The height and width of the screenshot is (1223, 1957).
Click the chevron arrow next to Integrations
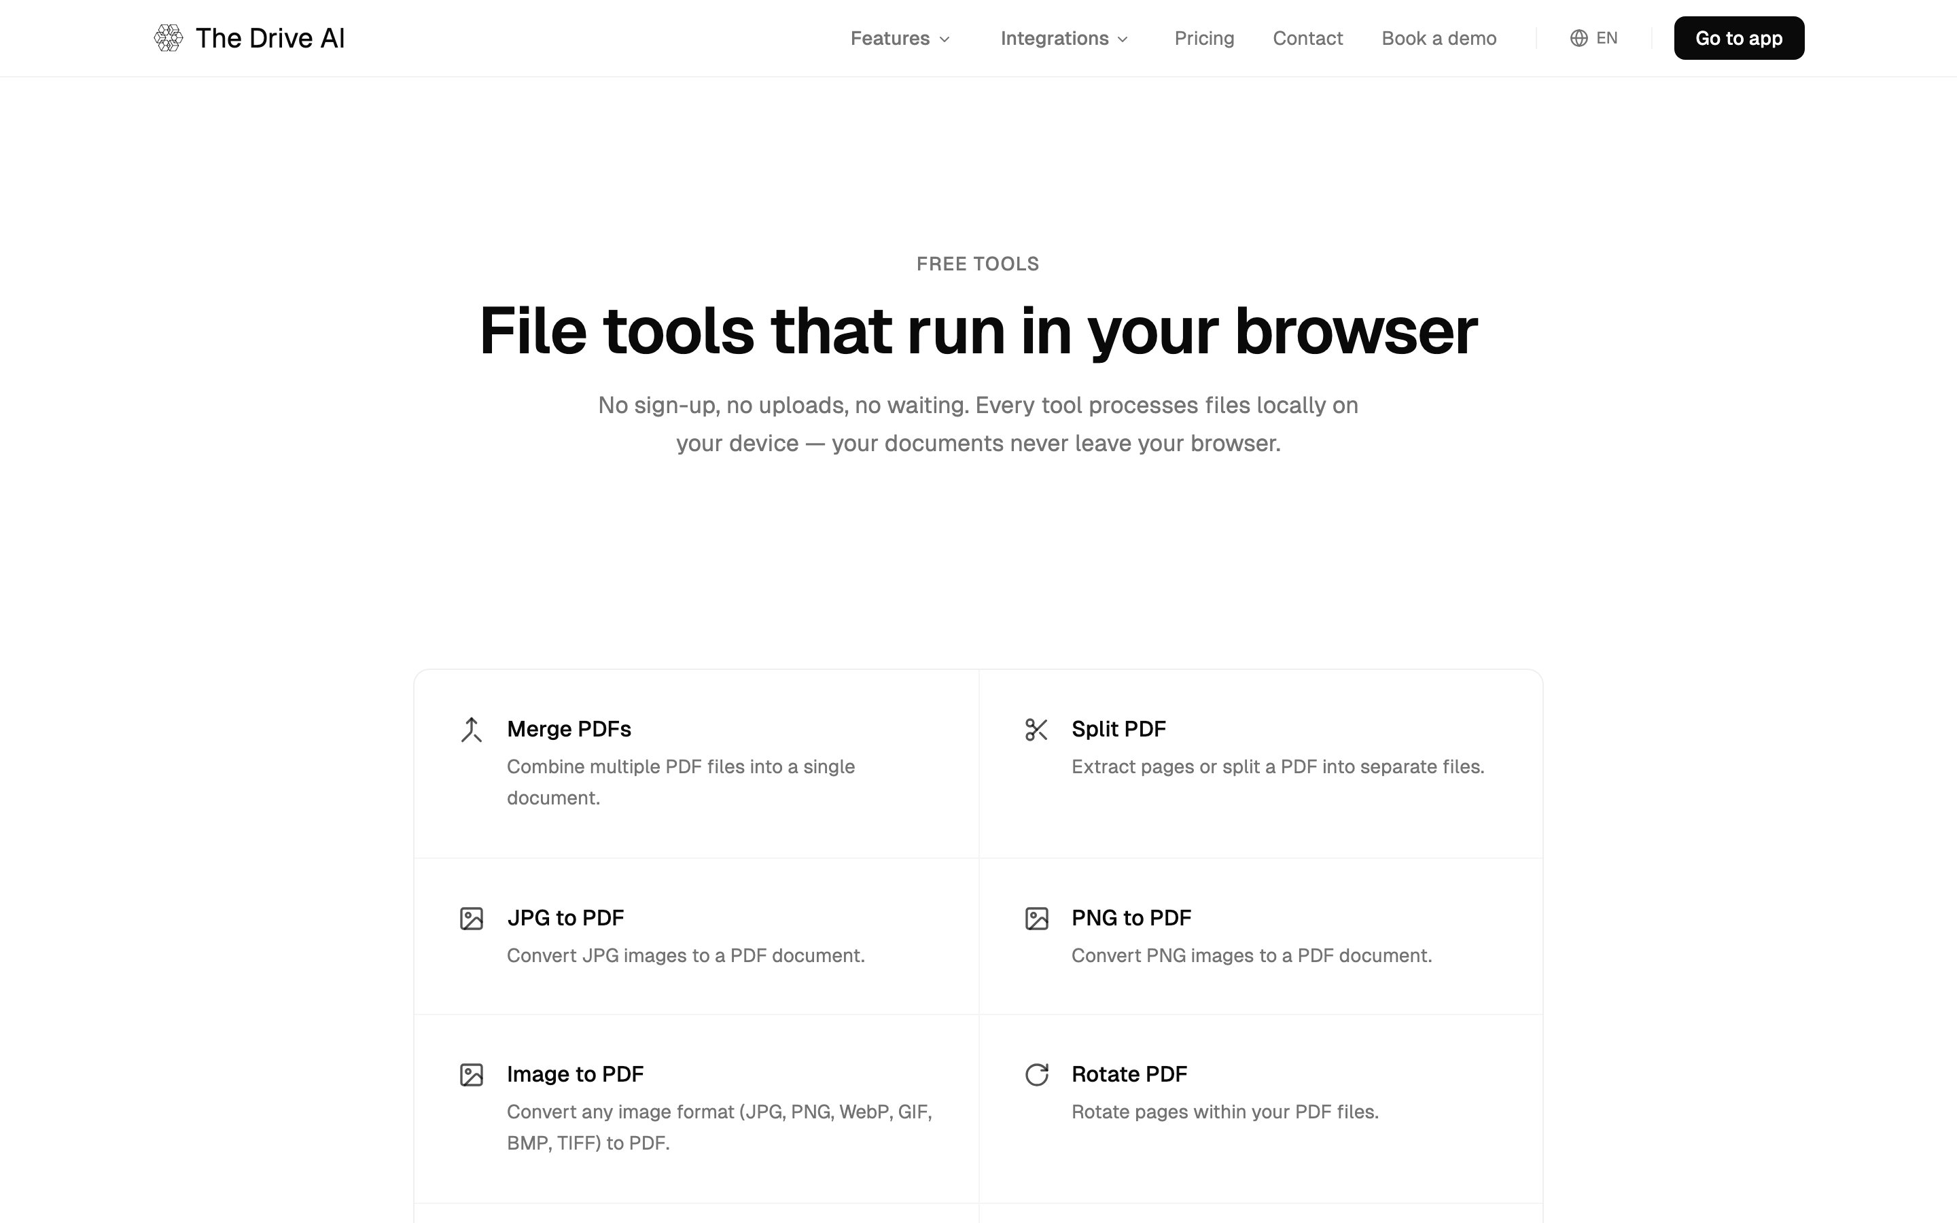tap(1122, 39)
